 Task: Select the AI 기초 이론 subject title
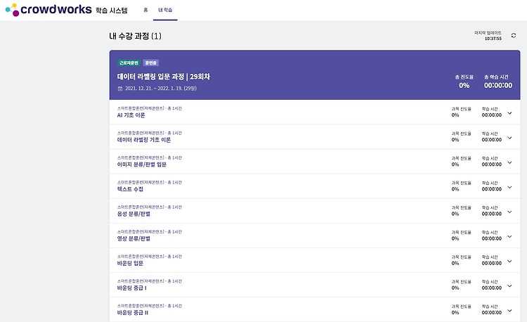131,115
